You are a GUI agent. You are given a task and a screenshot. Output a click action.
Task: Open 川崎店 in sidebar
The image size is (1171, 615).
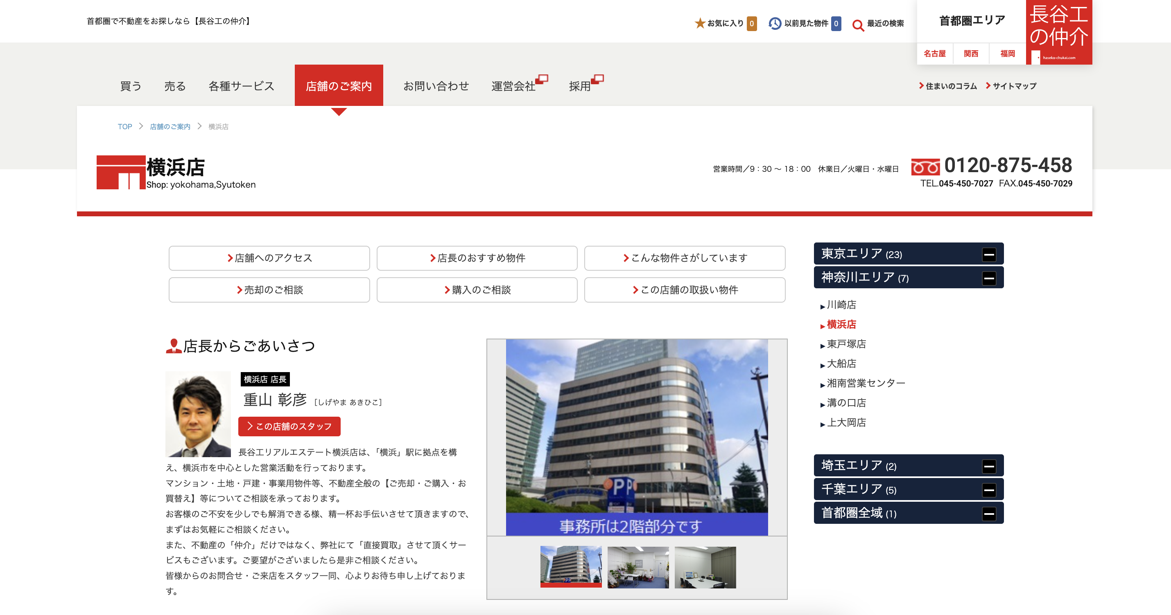(841, 305)
